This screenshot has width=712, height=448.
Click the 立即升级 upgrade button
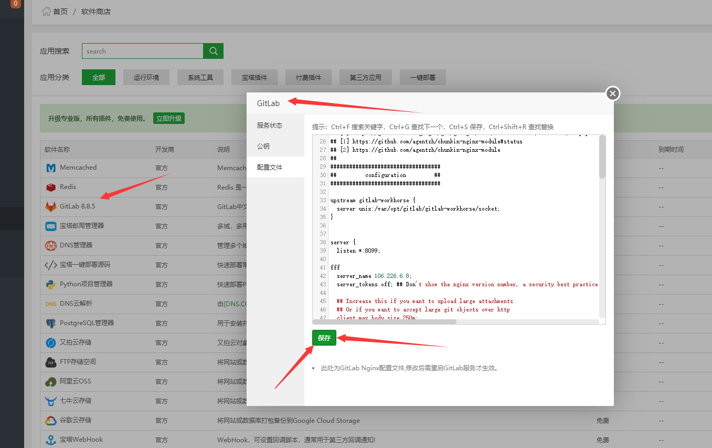[x=168, y=118]
